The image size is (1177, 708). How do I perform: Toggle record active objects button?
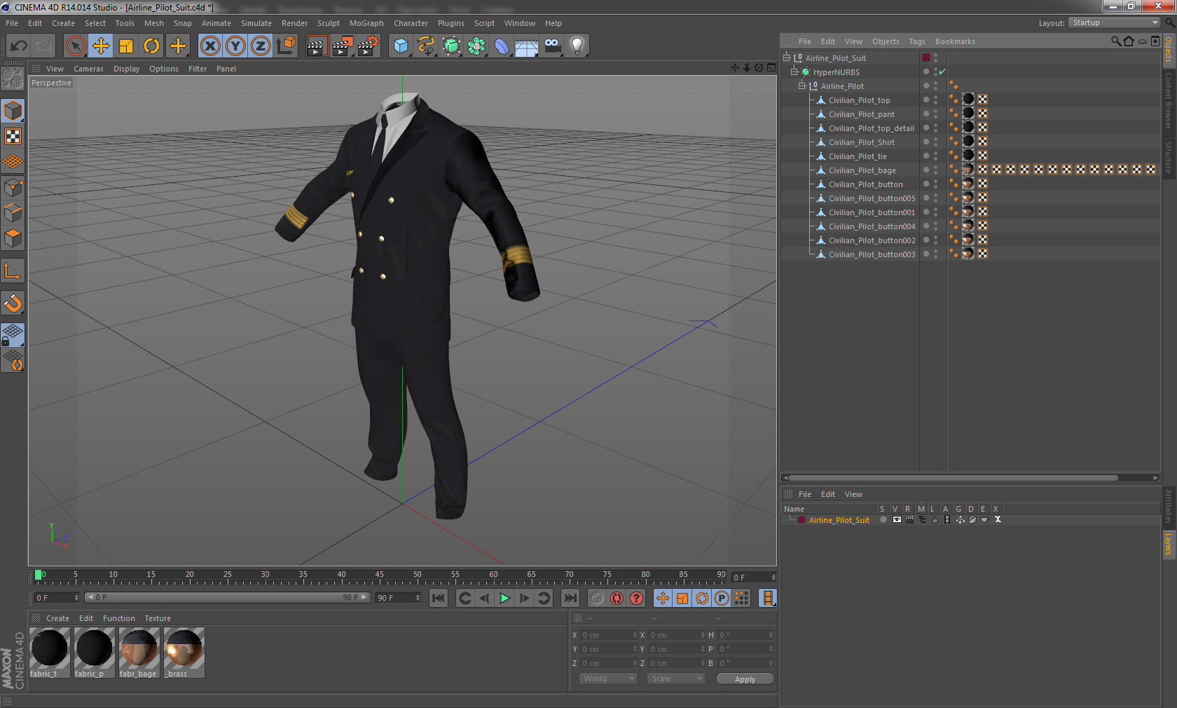click(x=596, y=598)
